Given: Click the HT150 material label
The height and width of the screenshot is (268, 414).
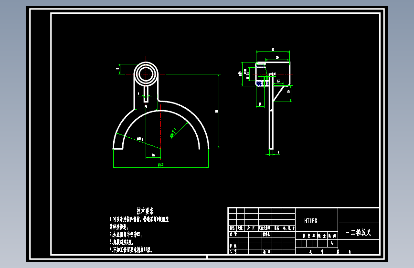Looking at the screenshot, I should point(310,221).
